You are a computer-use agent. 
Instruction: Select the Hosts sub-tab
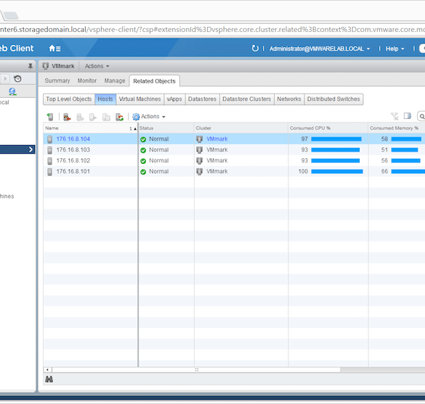[x=105, y=99]
